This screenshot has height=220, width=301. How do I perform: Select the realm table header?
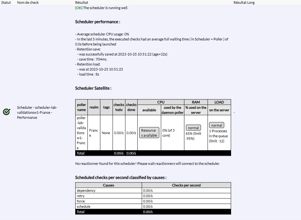[x=94, y=107]
